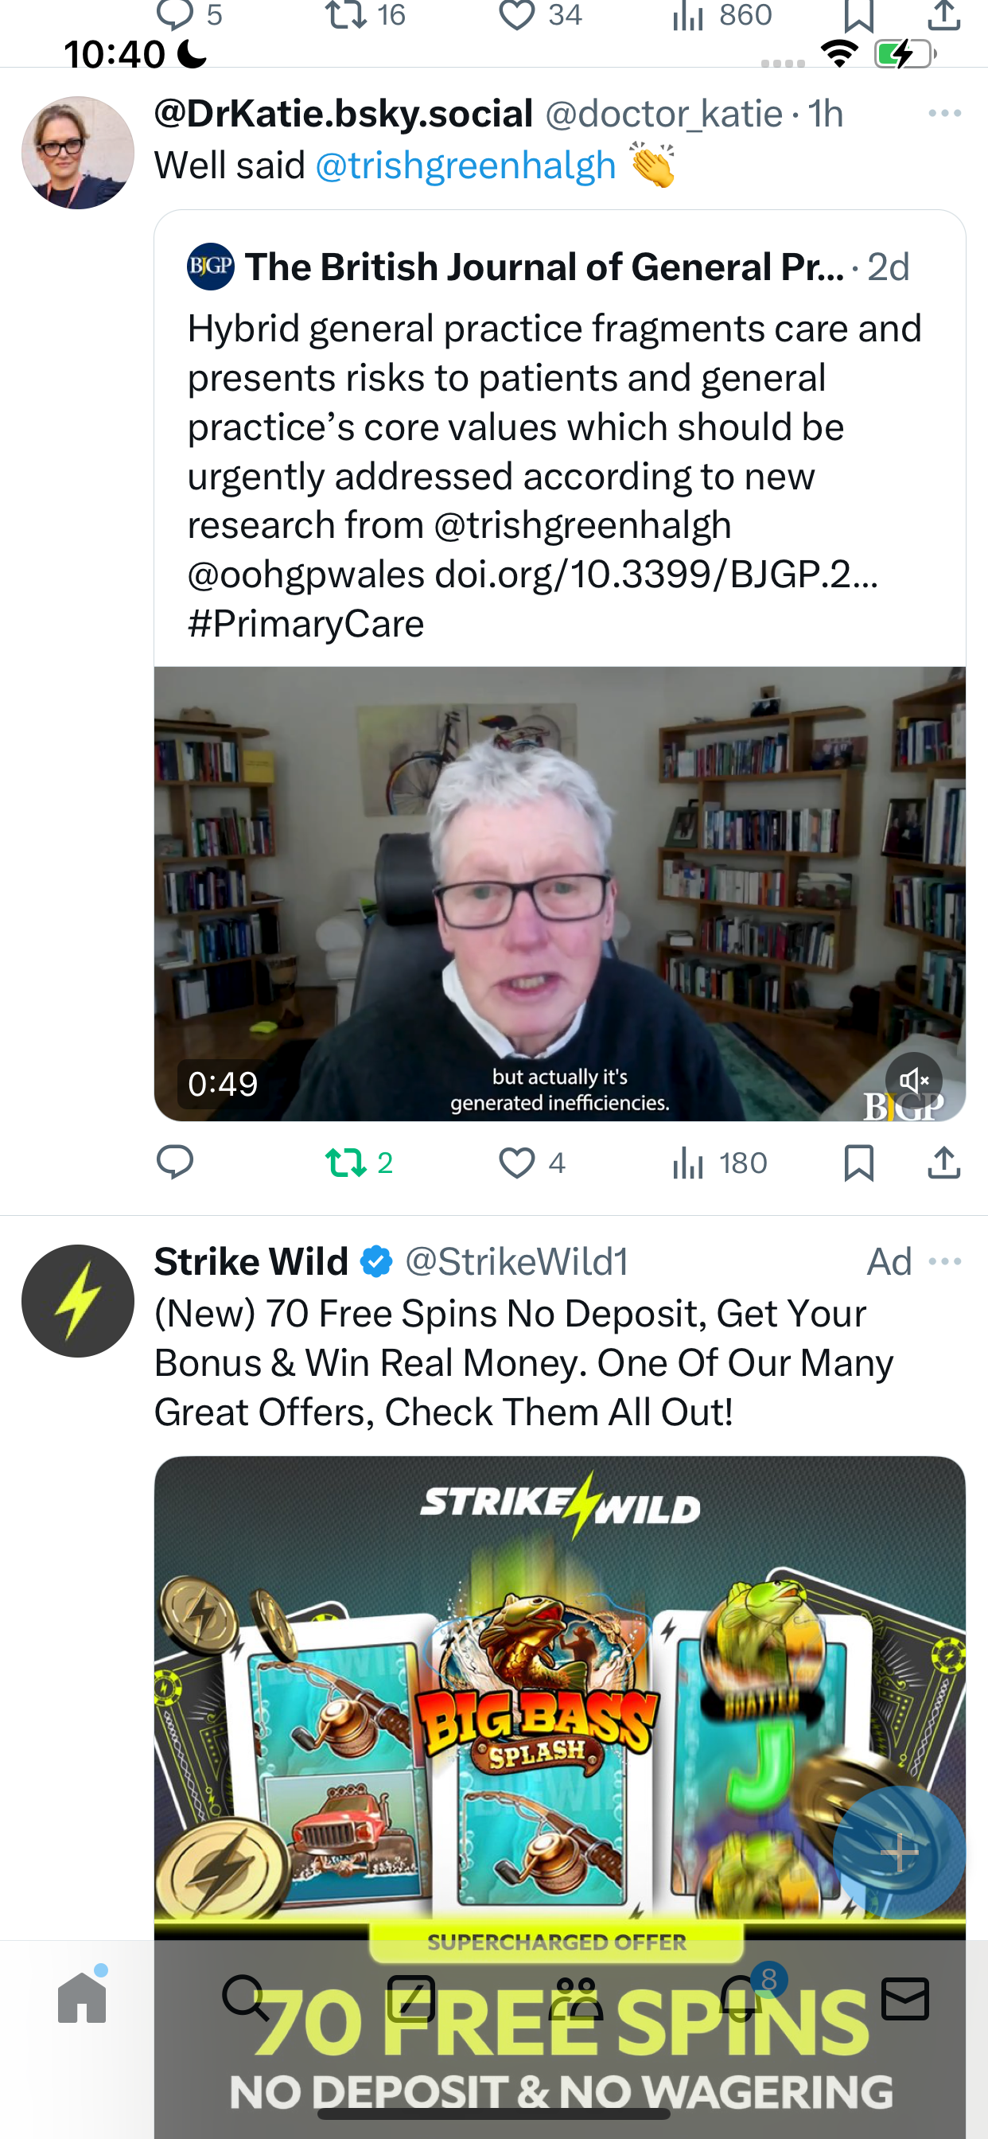Unmute the BJGP video
The width and height of the screenshot is (988, 2139).
[x=913, y=1081]
